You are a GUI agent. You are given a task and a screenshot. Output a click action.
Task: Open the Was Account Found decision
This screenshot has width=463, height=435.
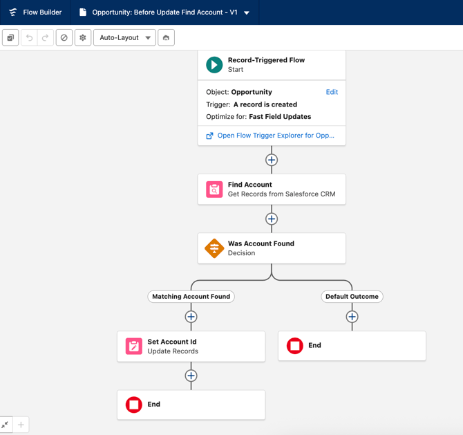pyautogui.click(x=272, y=248)
